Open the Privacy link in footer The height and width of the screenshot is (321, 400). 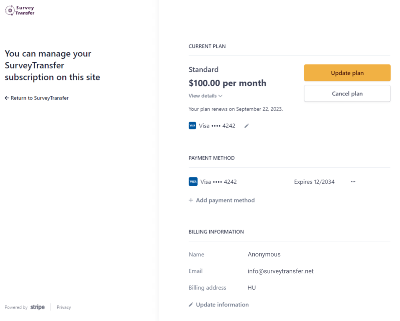[64, 307]
